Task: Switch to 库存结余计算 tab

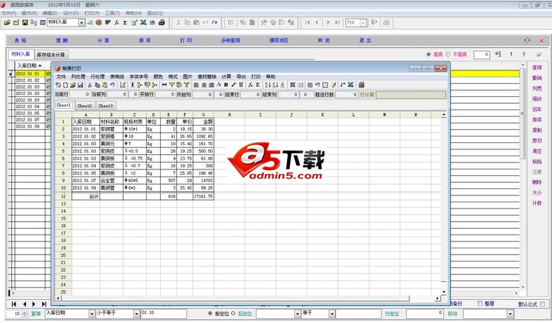Action: click(51, 54)
